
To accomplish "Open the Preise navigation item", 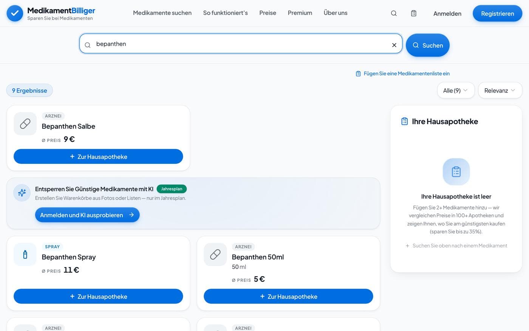I will 268,13.
